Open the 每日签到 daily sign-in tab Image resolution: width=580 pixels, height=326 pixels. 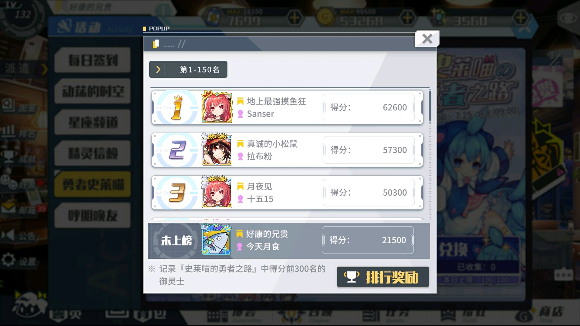click(x=93, y=60)
